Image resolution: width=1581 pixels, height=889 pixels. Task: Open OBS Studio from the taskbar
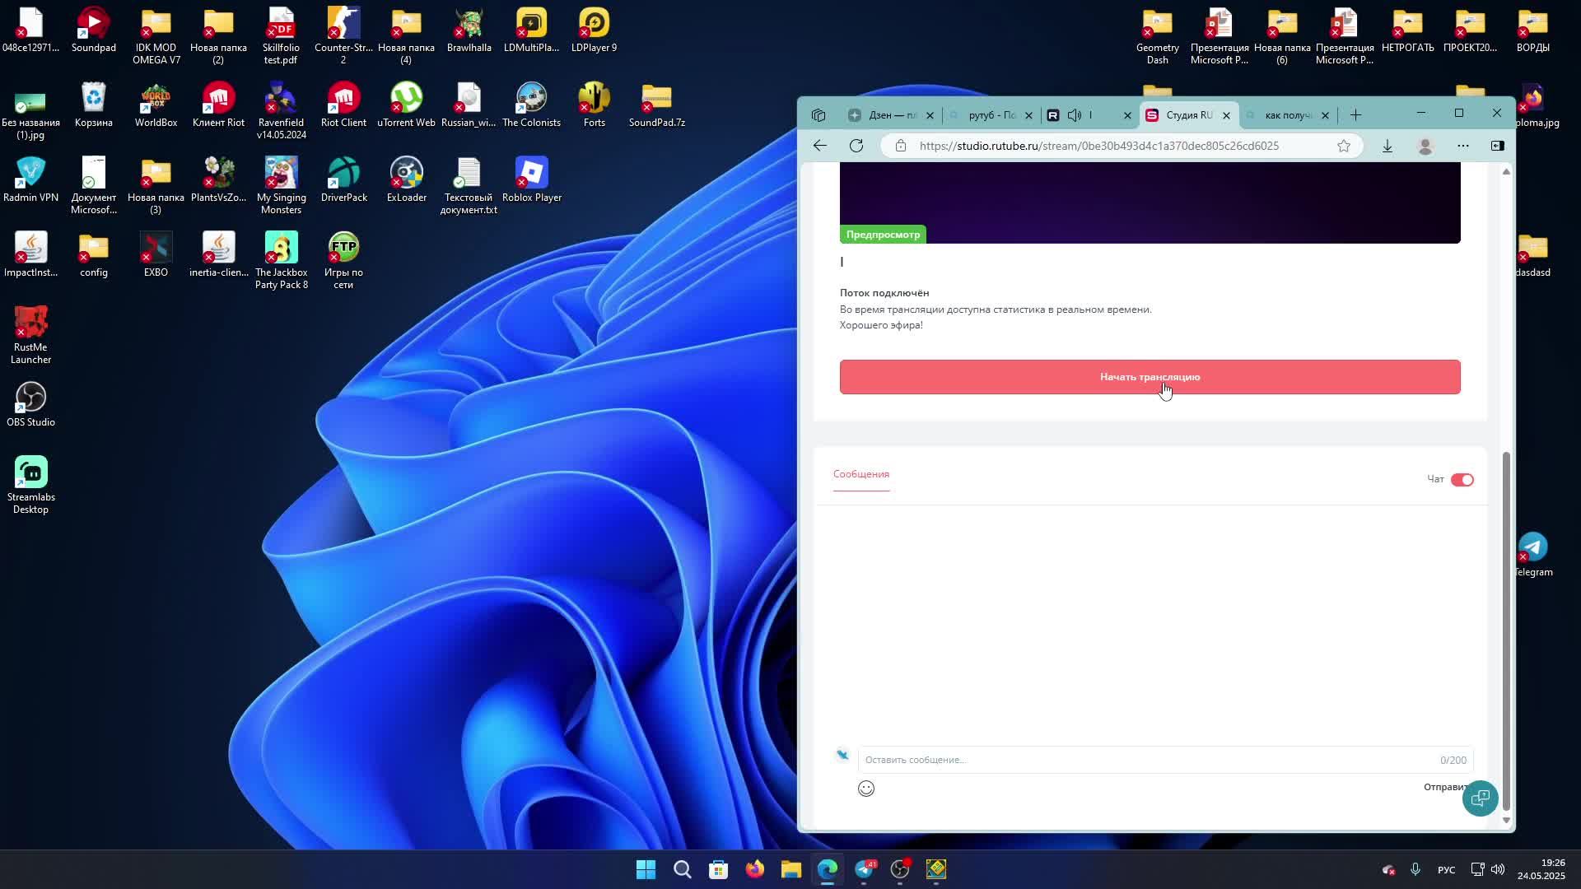tap(900, 869)
